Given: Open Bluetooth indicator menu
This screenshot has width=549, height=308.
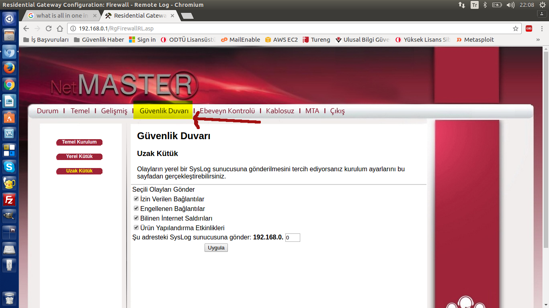Looking at the screenshot, I should (485, 5).
